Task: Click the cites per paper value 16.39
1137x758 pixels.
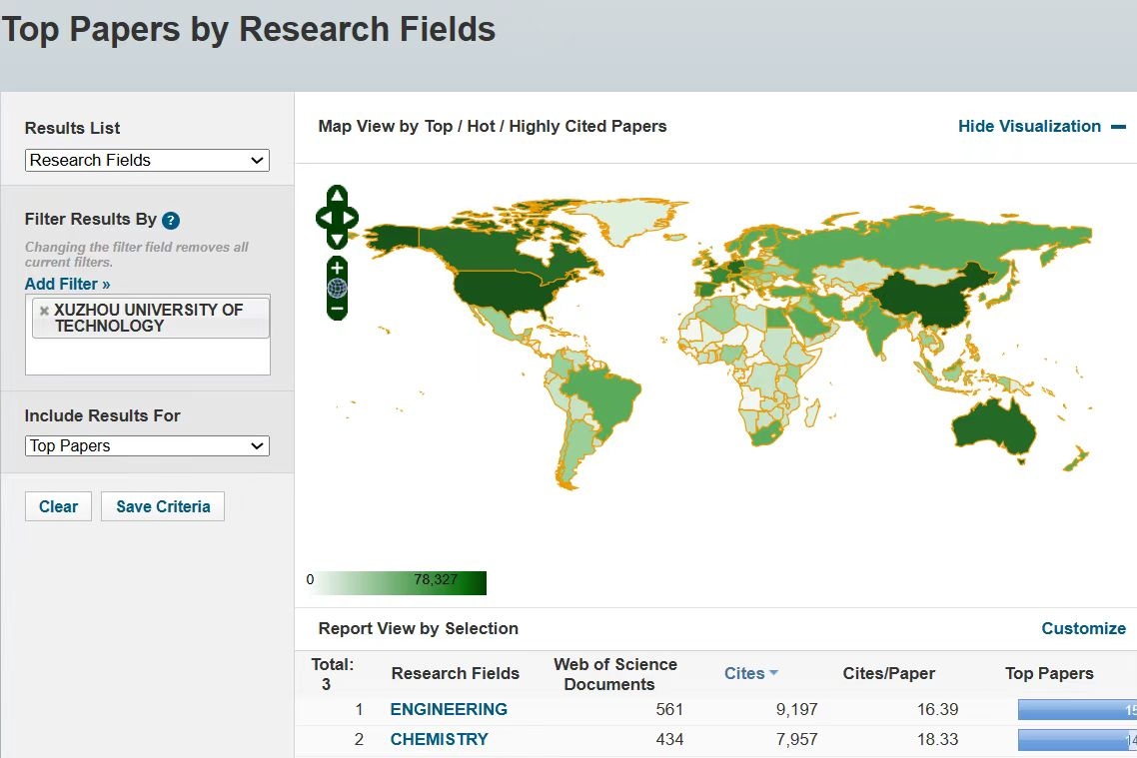Action: (937, 709)
